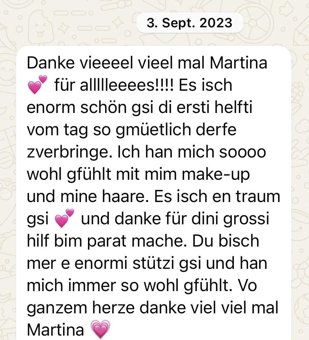Screen dimensions: 309x340
Task: Click the growing heart emoji after final Martina
Action: click(x=100, y=329)
